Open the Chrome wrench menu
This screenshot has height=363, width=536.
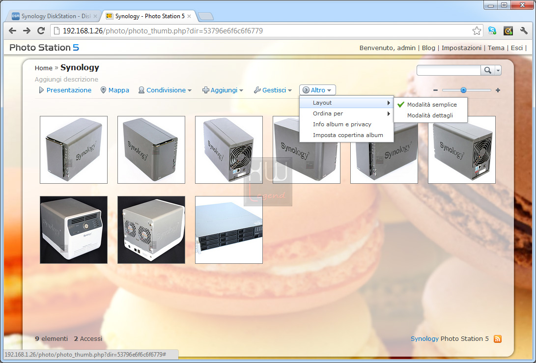pyautogui.click(x=524, y=31)
